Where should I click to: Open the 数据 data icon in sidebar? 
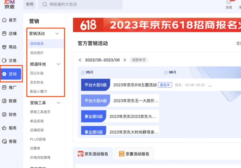pos(4,101)
